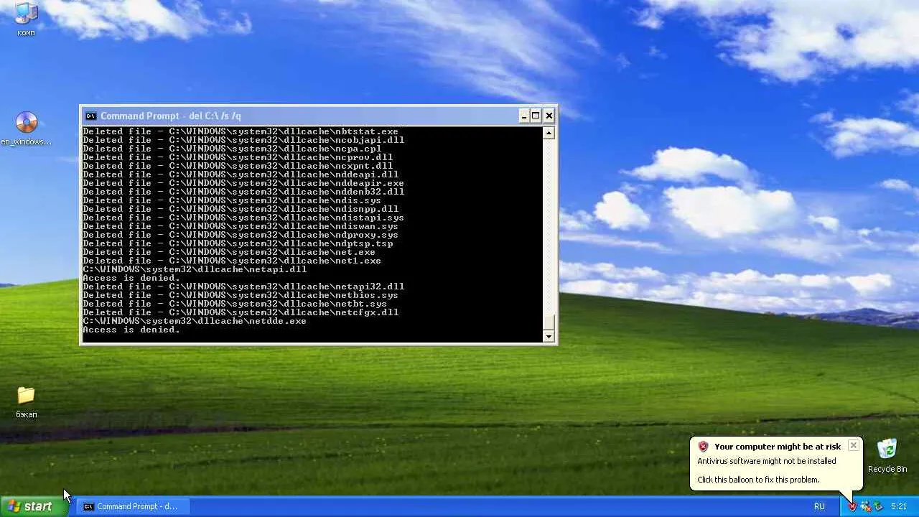Select the Recycle Bin desktop icon
Image resolution: width=919 pixels, height=517 pixels.
click(x=887, y=455)
